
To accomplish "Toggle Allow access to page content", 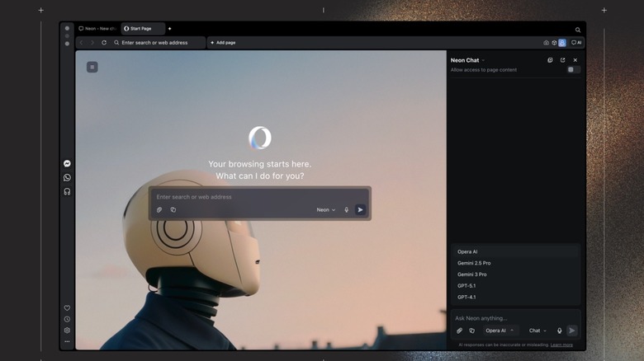I will 573,70.
